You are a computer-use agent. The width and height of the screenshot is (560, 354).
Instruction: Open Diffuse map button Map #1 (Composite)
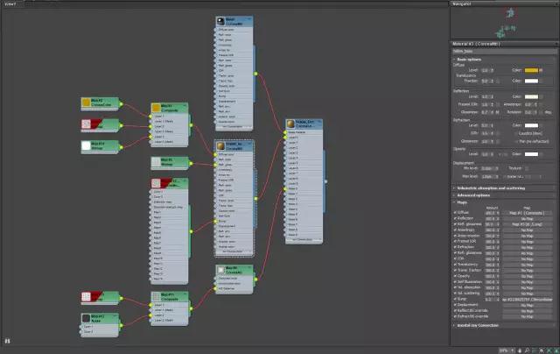(x=527, y=213)
